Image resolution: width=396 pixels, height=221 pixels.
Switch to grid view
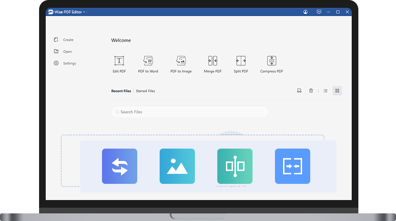pyautogui.click(x=337, y=90)
